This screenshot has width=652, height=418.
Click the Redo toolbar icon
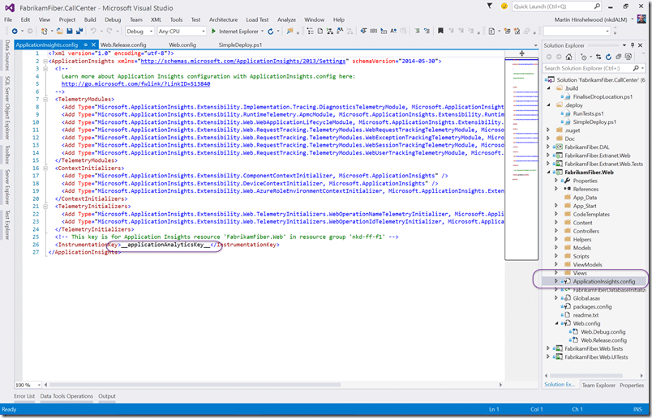coord(109,31)
